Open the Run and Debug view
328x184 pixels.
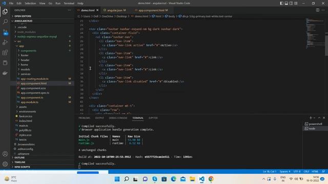click(x=5, y=42)
